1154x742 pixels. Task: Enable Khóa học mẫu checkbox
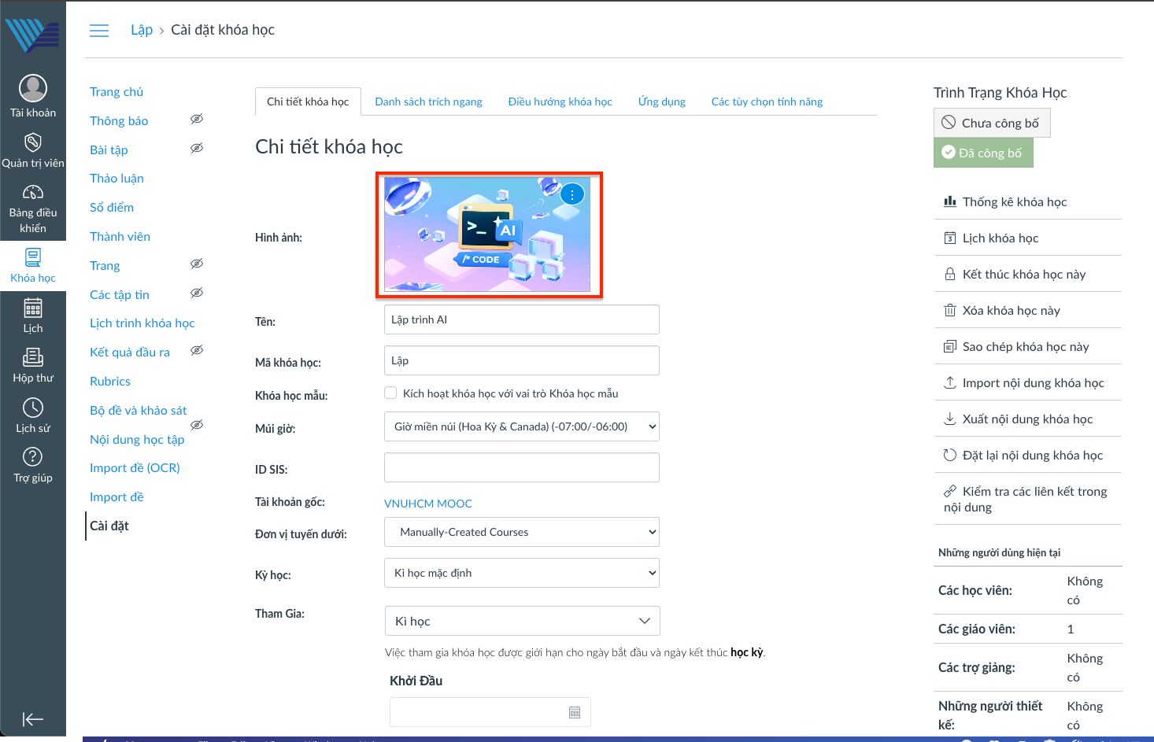pos(390,393)
